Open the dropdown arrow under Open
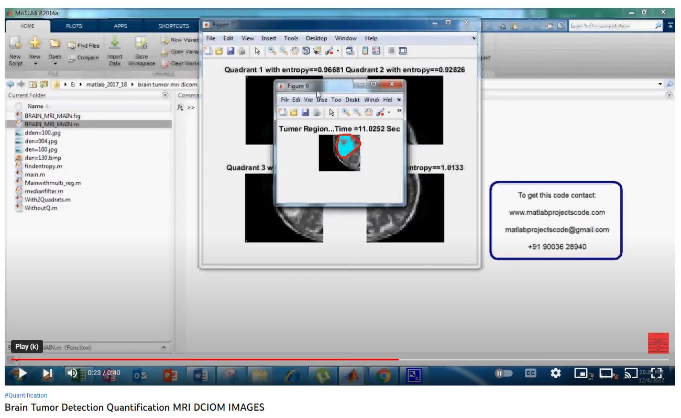The image size is (681, 418). pyautogui.click(x=55, y=63)
